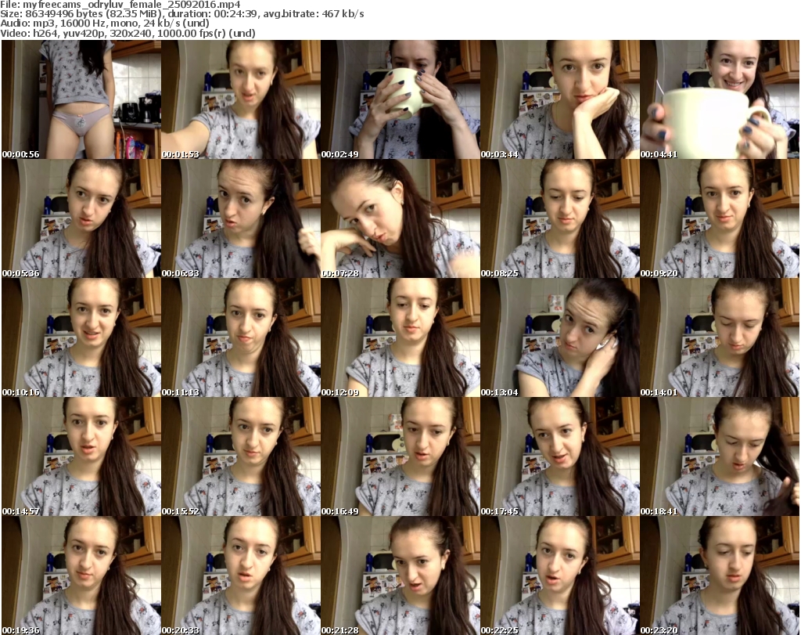Viewport: 801px width, 635px height.
Task: Choose the frame marked 00:13:04
Action: [559, 337]
